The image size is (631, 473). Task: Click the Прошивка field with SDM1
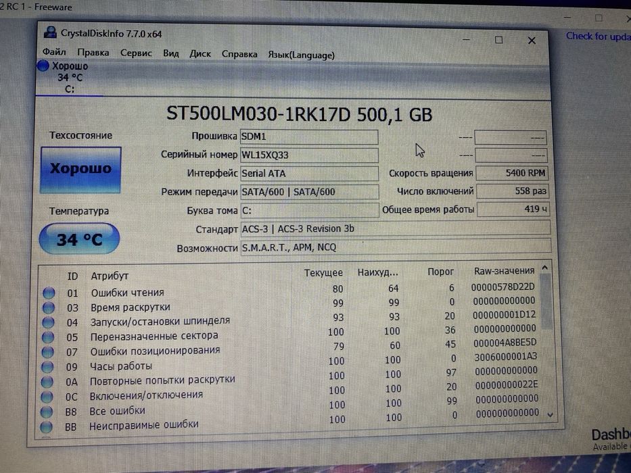[x=308, y=136]
